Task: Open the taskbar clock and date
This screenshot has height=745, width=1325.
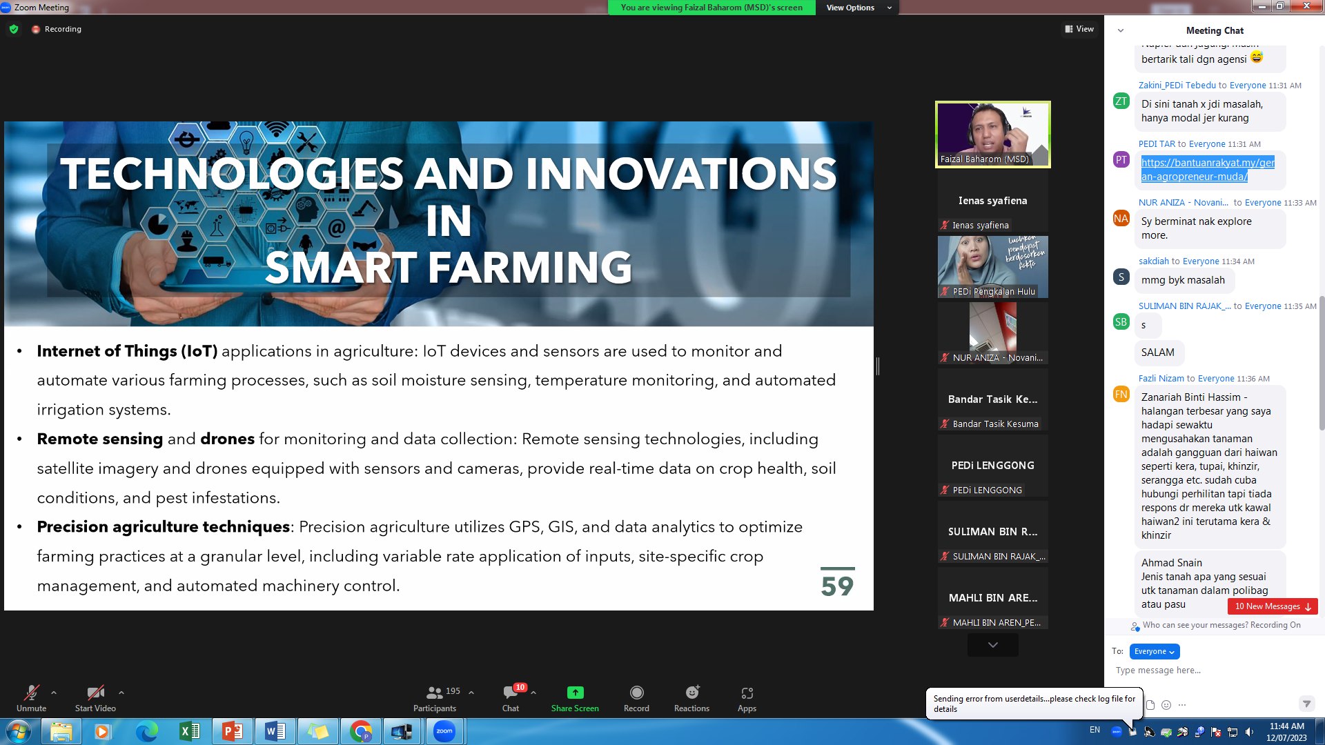Action: 1286,732
